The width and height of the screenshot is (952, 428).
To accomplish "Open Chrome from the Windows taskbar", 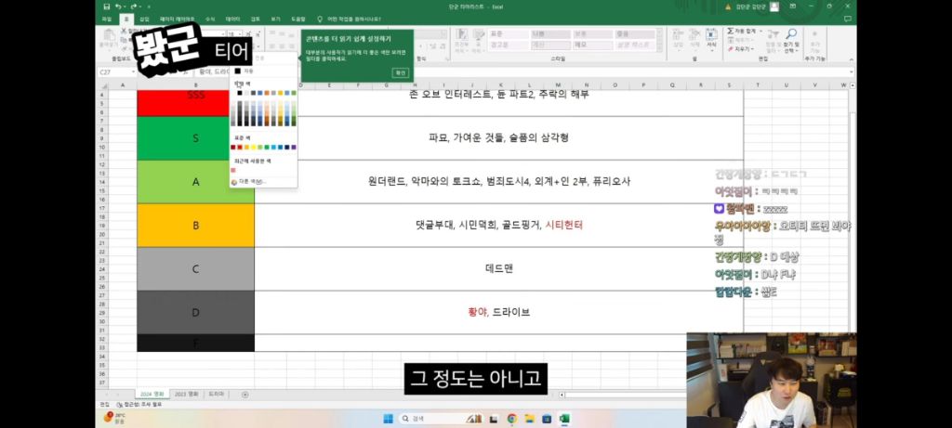I will (x=511, y=419).
